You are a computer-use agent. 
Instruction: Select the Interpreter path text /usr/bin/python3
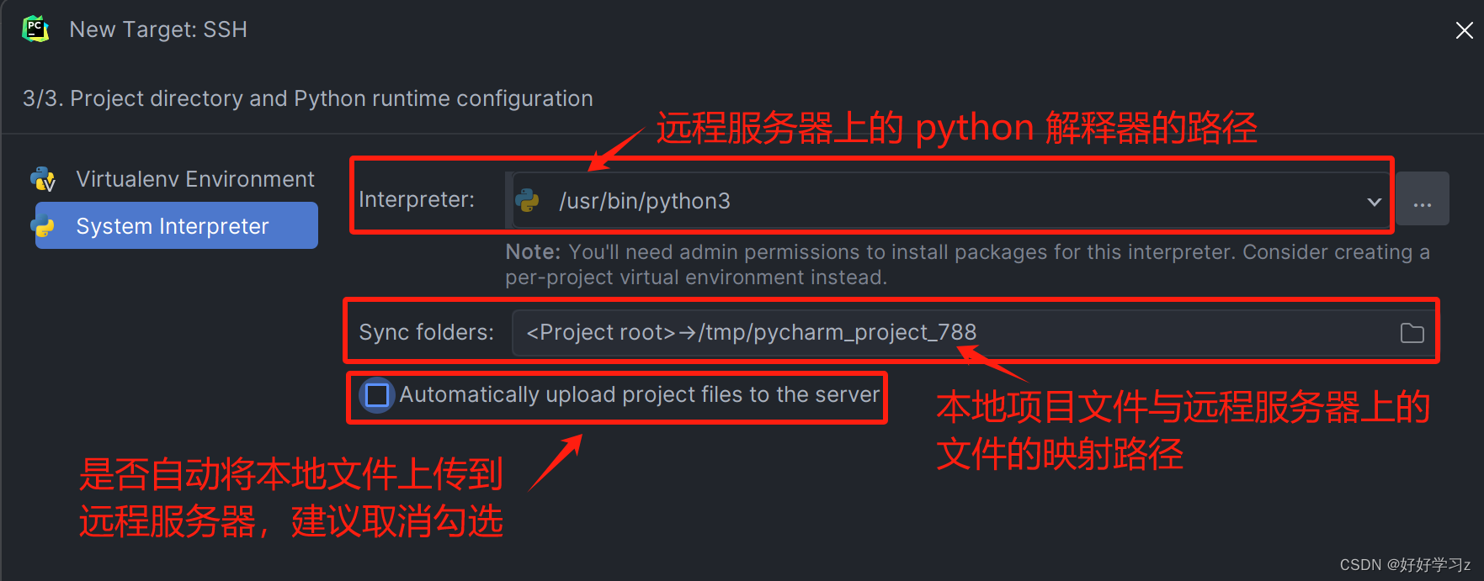645,200
